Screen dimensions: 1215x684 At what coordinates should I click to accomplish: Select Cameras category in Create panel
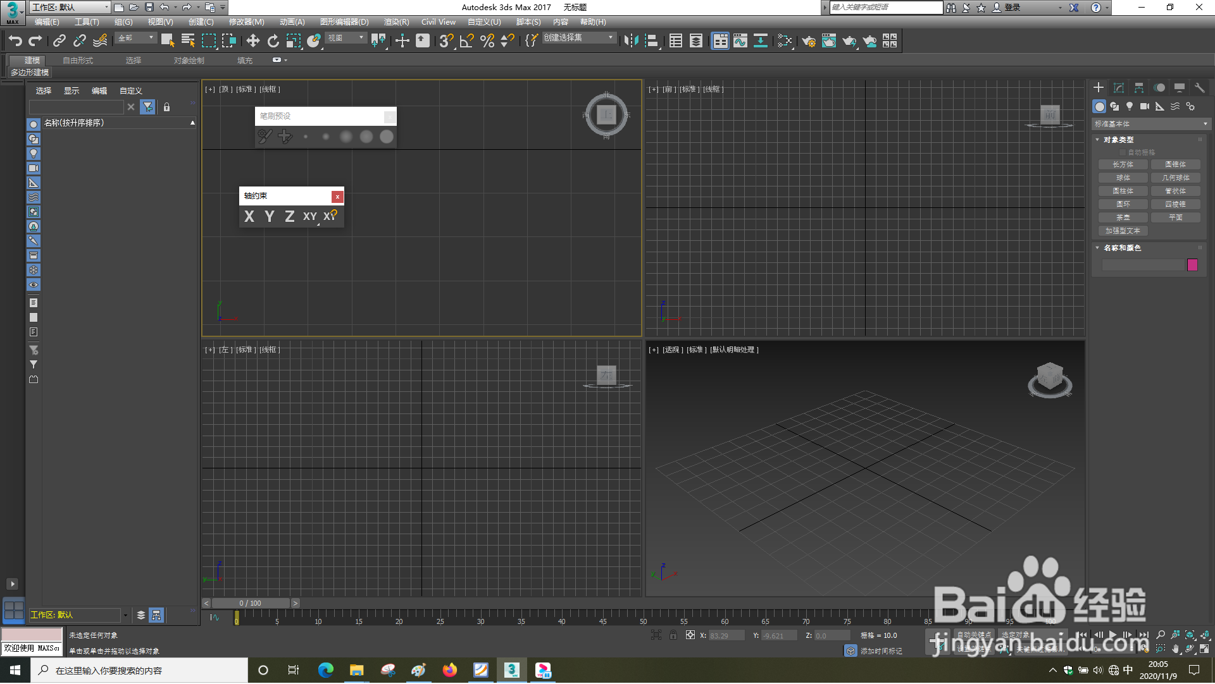[x=1145, y=106]
